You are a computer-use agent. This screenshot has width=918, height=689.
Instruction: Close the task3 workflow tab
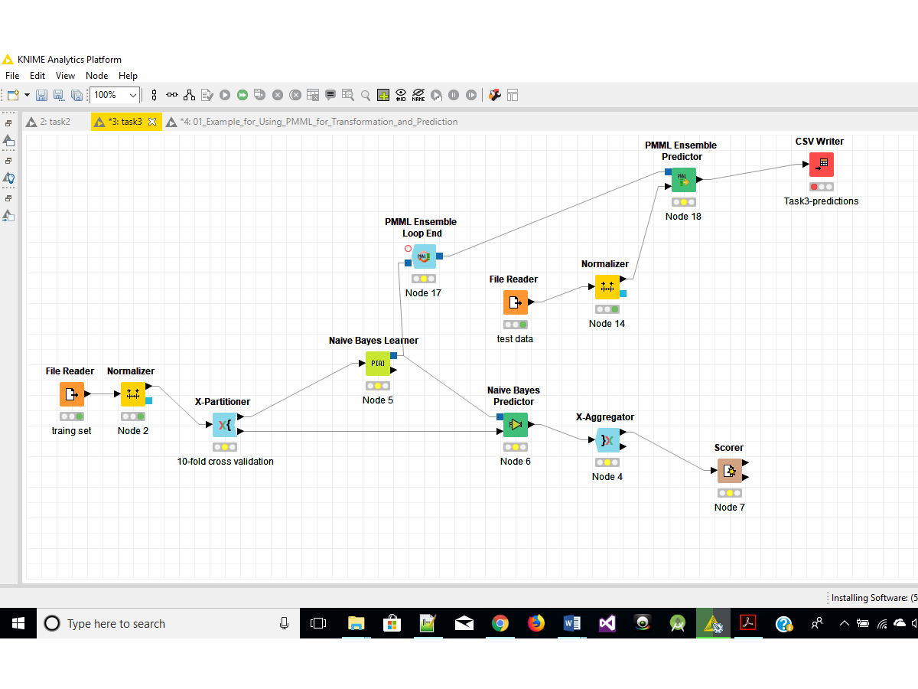(x=152, y=122)
